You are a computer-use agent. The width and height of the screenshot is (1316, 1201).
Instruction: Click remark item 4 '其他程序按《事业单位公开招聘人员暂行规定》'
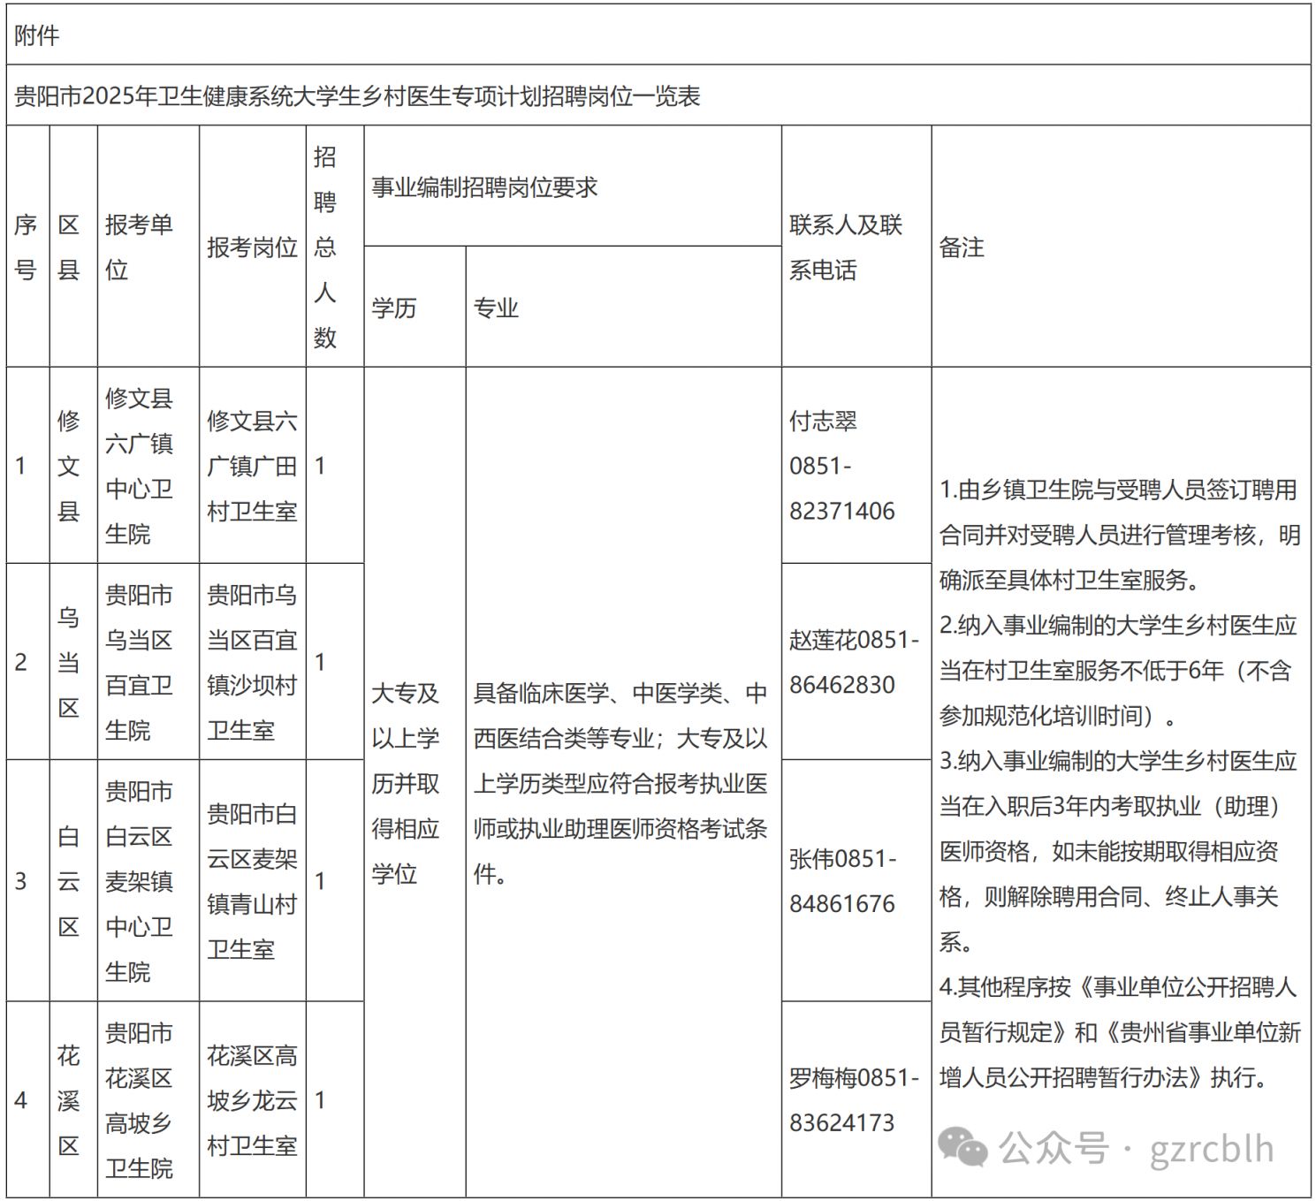point(1119,1009)
